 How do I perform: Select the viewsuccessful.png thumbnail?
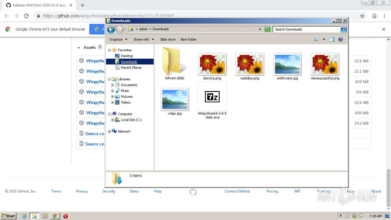[325, 64]
